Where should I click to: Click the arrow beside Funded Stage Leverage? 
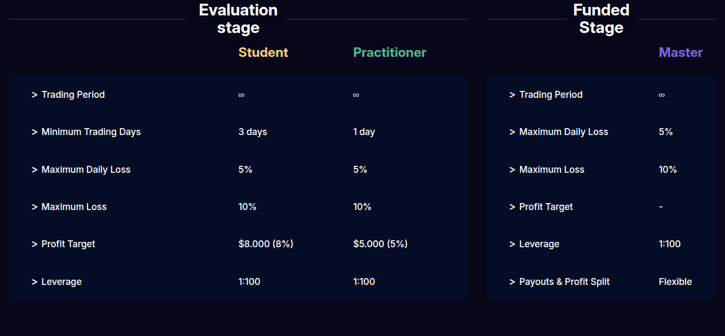tap(512, 245)
